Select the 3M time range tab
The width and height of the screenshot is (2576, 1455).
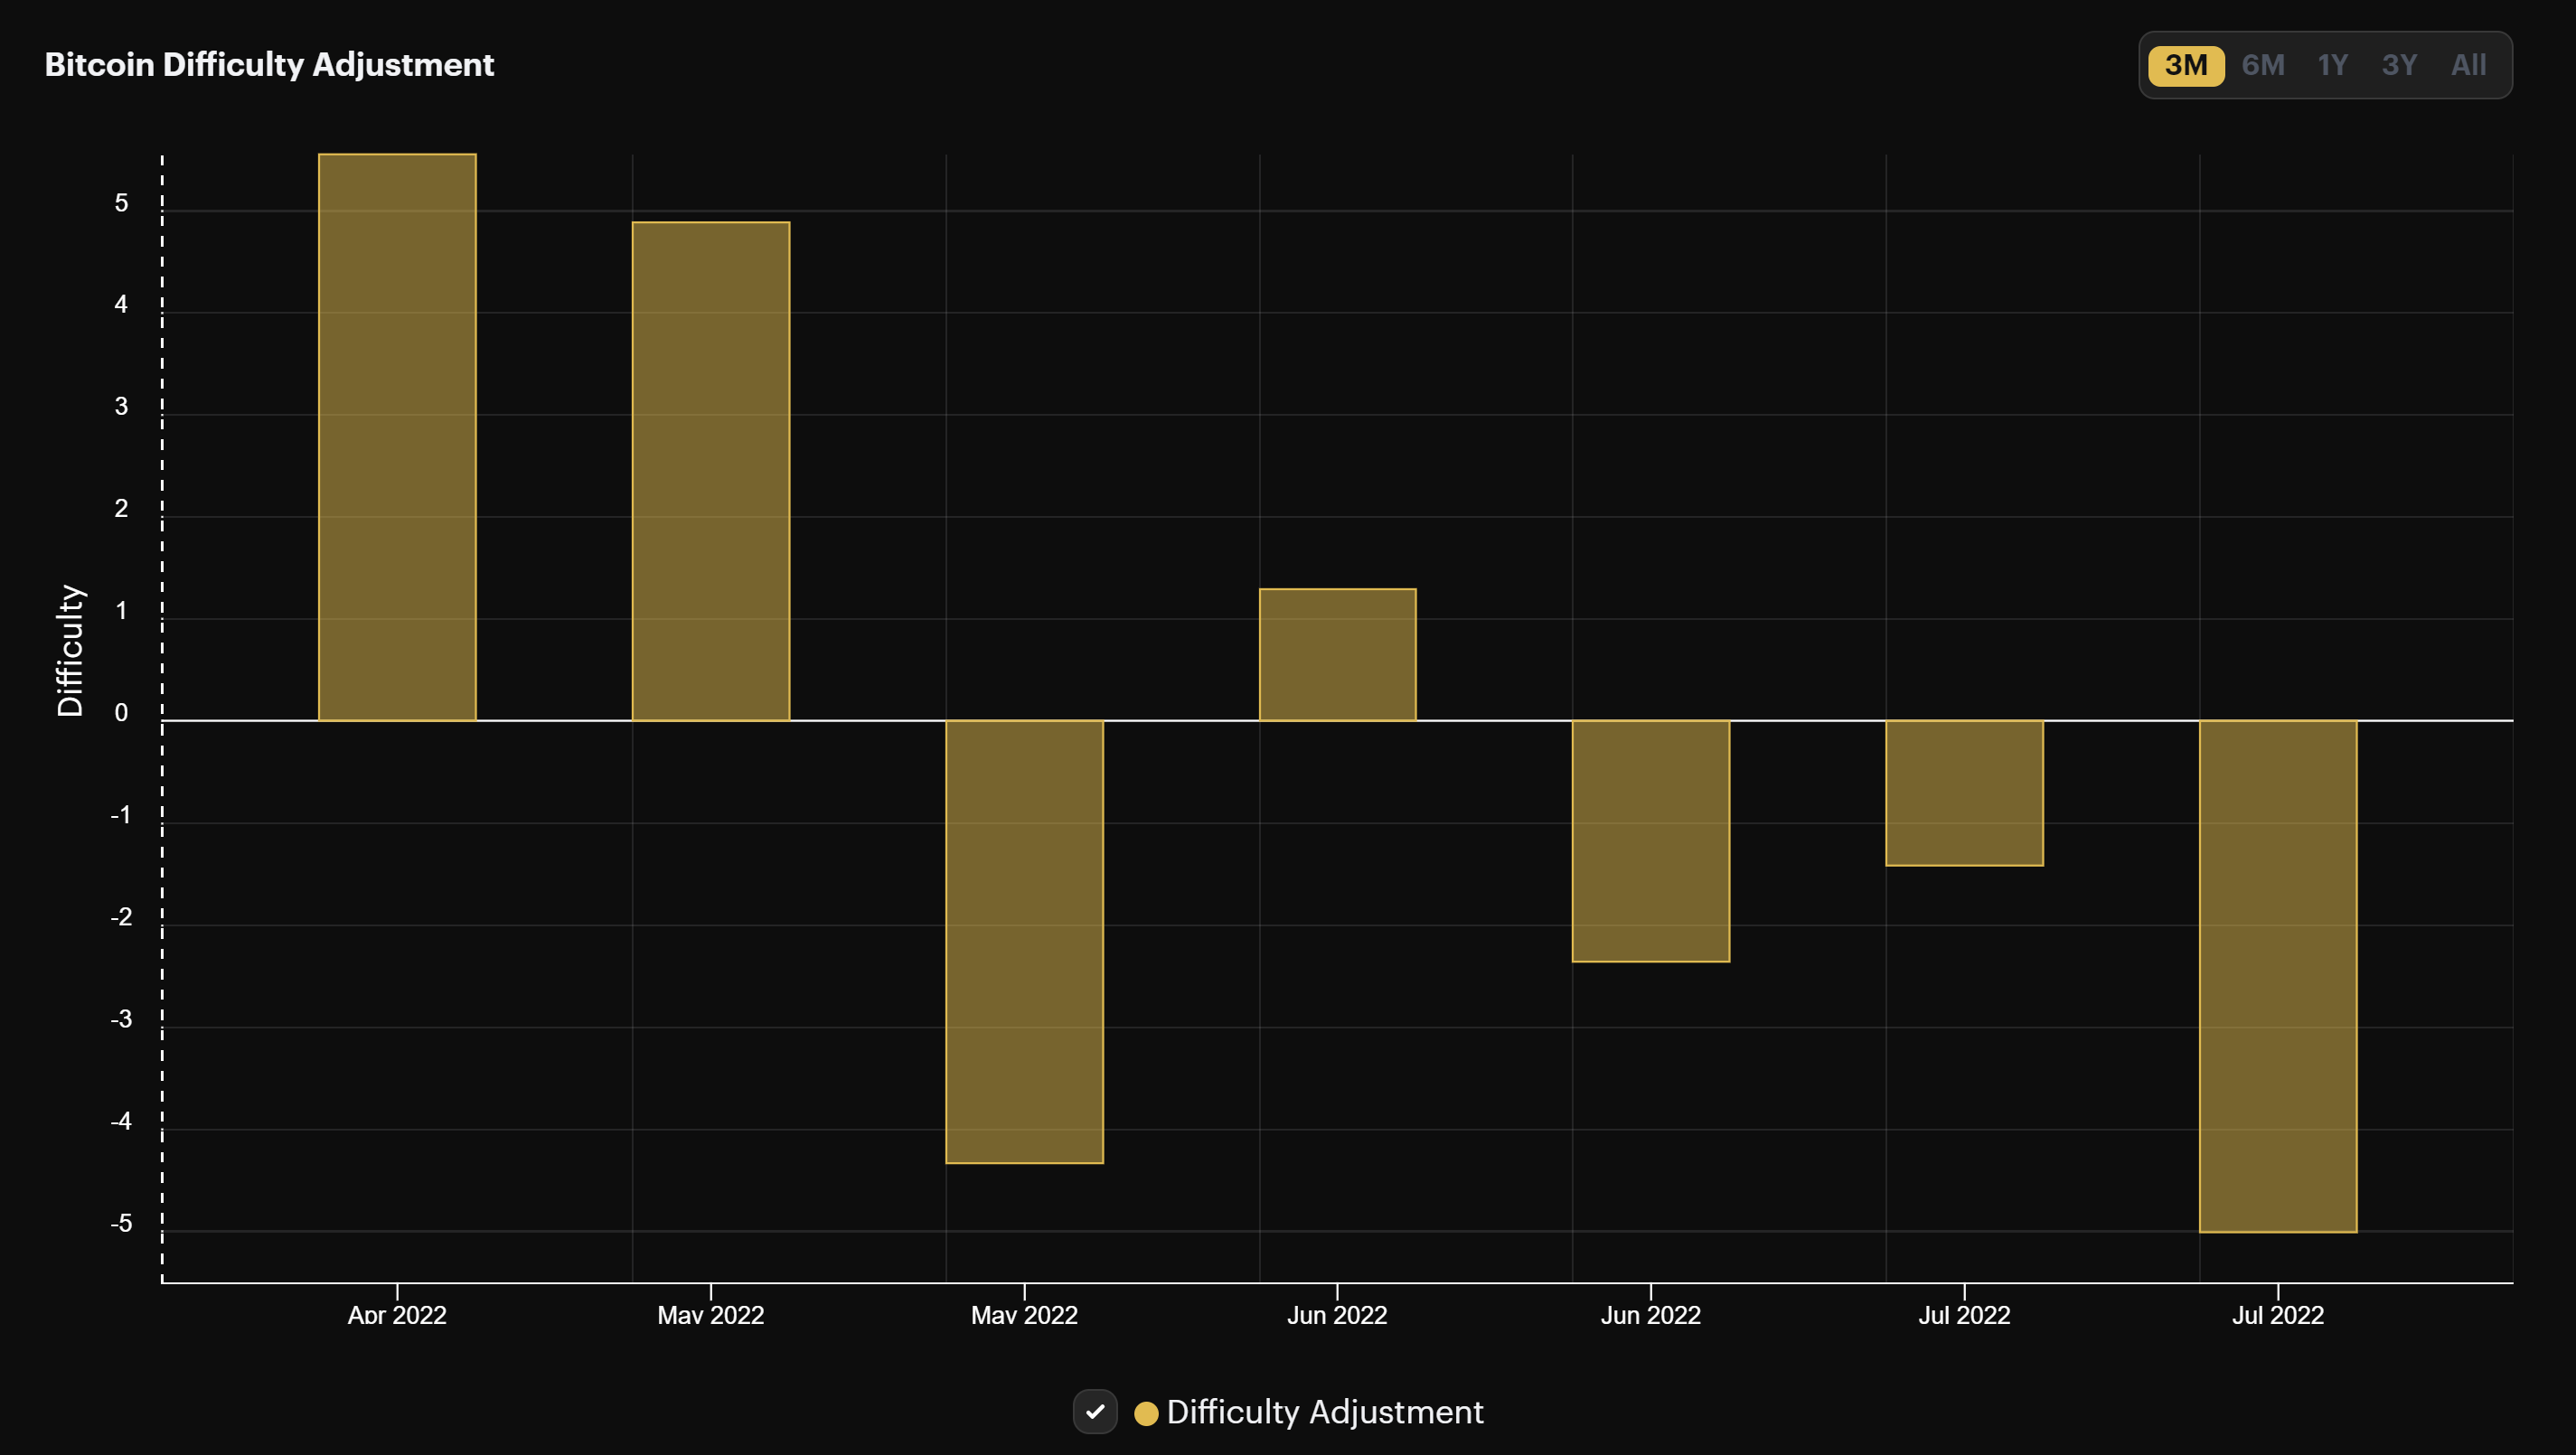(2186, 65)
